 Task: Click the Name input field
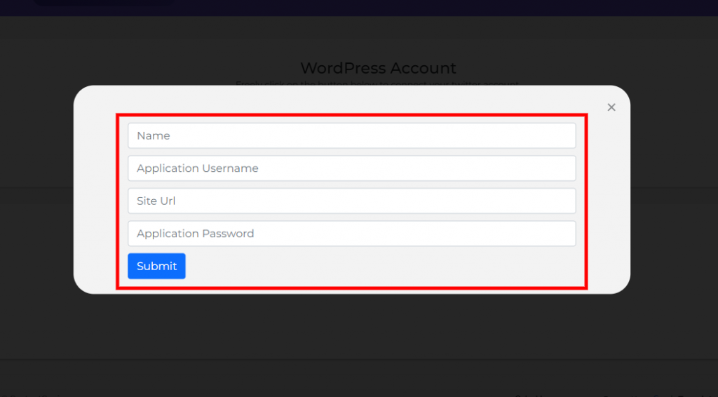point(352,135)
